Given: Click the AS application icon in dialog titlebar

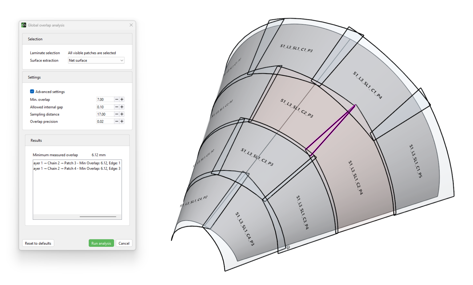Looking at the screenshot, I should pyautogui.click(x=24, y=25).
